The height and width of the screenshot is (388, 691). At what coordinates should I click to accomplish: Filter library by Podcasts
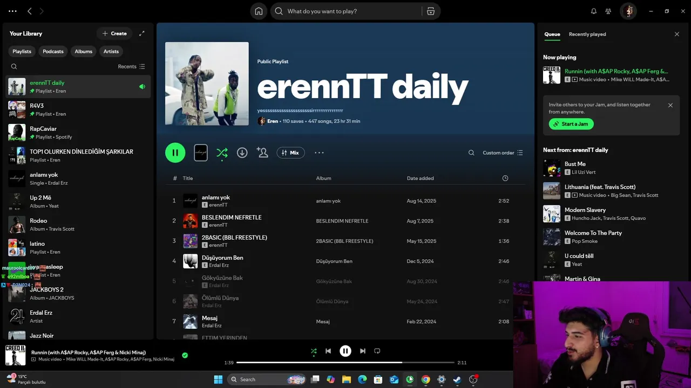[53, 51]
